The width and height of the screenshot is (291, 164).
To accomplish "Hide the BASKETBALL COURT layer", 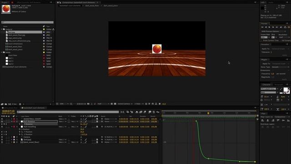I will pyautogui.click(x=2, y=119).
